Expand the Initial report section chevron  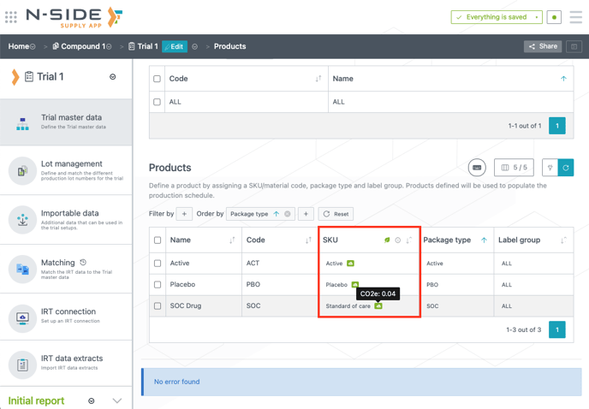click(117, 400)
